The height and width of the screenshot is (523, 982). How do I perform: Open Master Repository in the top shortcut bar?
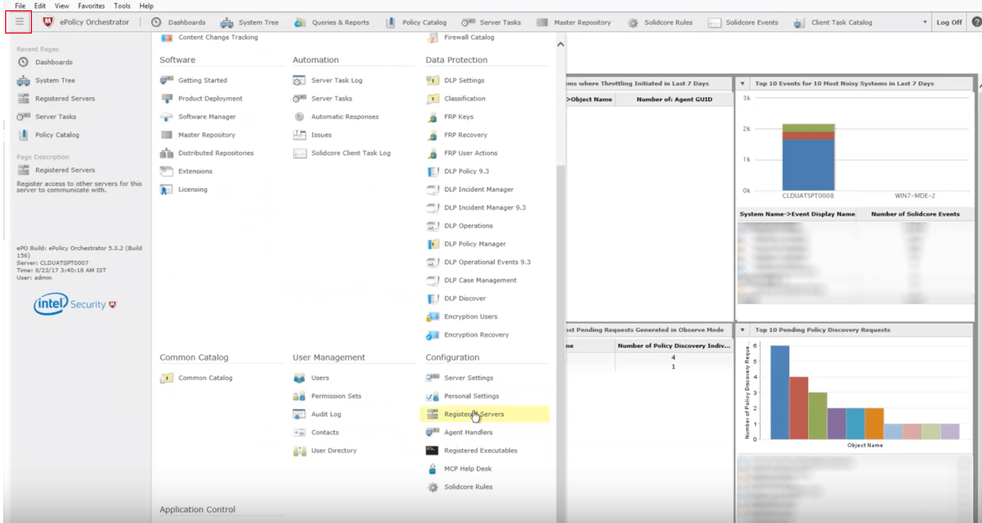[574, 22]
